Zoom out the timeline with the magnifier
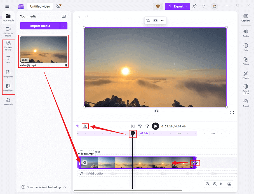 208,184
